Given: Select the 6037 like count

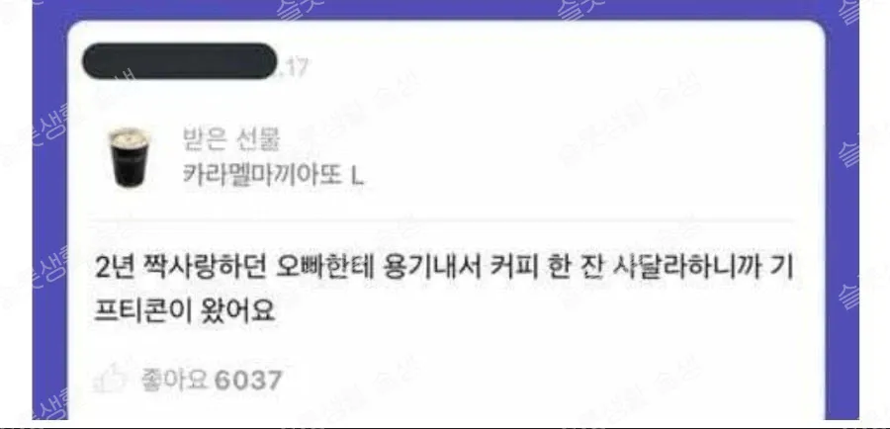Looking at the screenshot, I should [x=247, y=381].
